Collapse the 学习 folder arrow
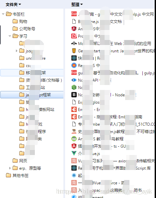Image resolution: width=156 pixels, height=198 pixels. coord(10,36)
